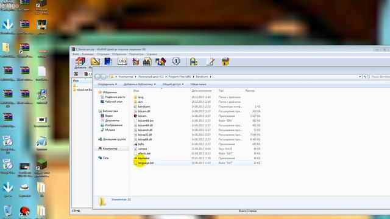Select the bdcam64.bin file
Image resolution: width=390 pixels, height=219 pixels.
point(146,120)
